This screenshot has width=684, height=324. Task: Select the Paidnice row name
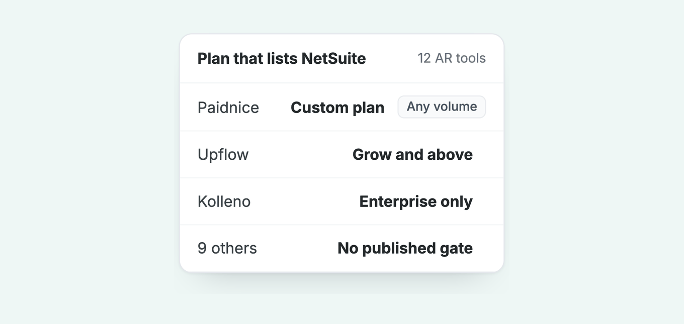tap(228, 107)
